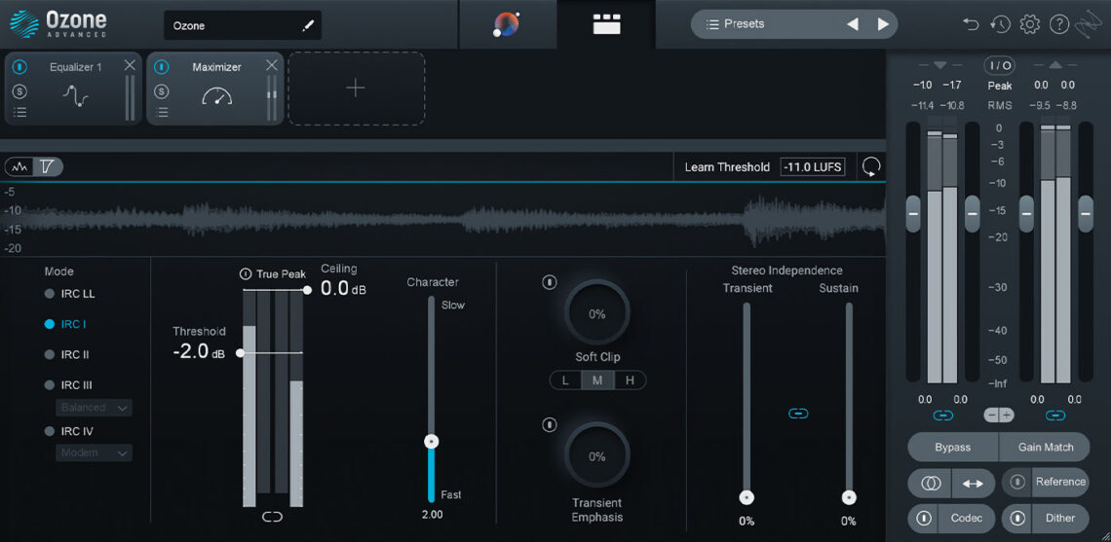Click the Bypass button
1111x542 pixels.
tap(952, 448)
